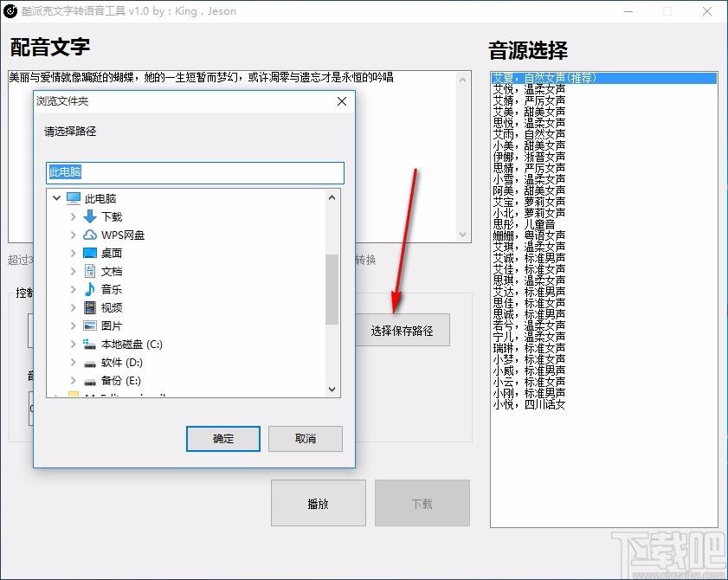This screenshot has width=728, height=580.
Task: Click the local disk C: drive icon
Action: tap(90, 344)
